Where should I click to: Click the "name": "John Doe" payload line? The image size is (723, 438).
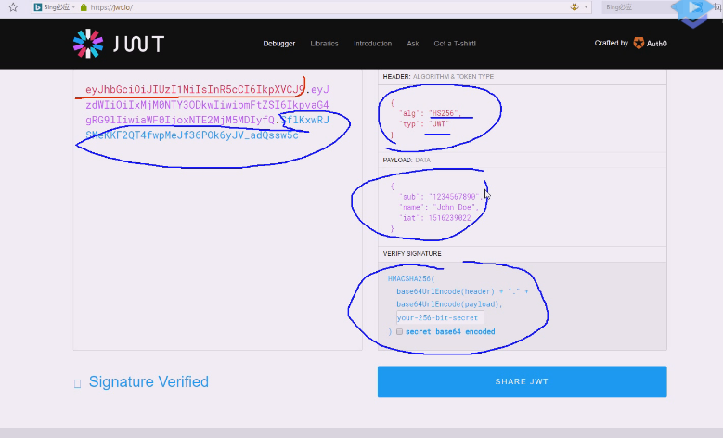(439, 207)
